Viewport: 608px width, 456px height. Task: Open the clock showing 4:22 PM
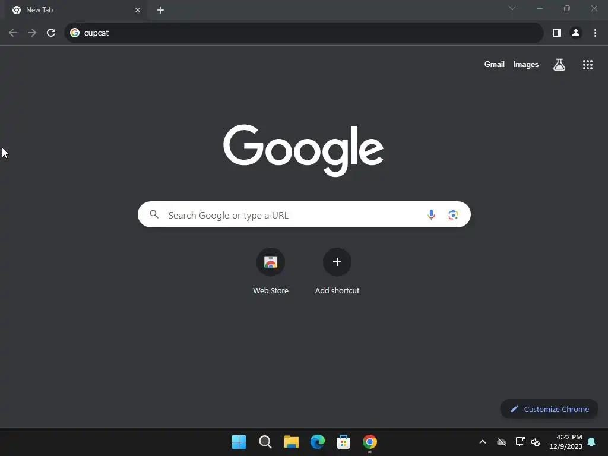pyautogui.click(x=566, y=442)
